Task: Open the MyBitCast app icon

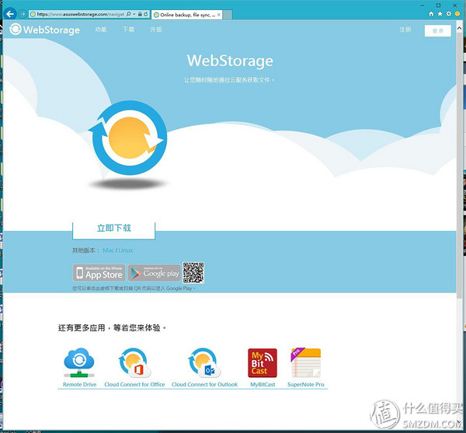Action: 263,363
